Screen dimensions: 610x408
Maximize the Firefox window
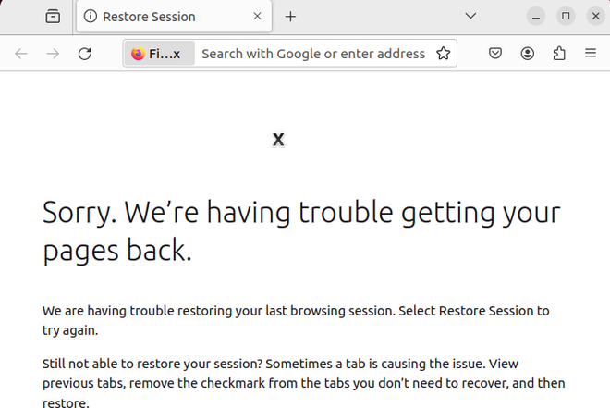[x=566, y=17]
